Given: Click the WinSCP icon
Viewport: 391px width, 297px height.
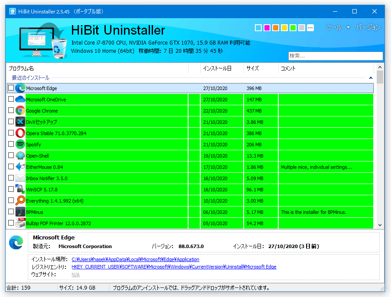Looking at the screenshot, I should pyautogui.click(x=20, y=189).
